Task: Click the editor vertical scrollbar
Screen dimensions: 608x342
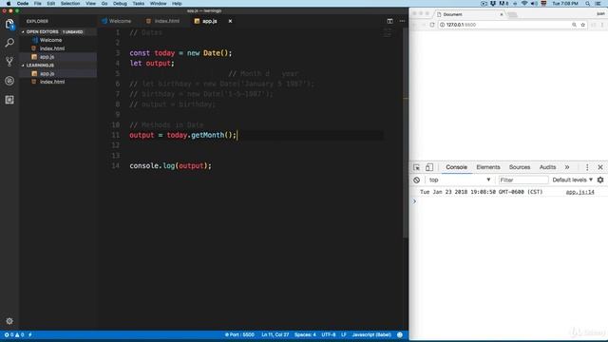Action: click(x=406, y=132)
